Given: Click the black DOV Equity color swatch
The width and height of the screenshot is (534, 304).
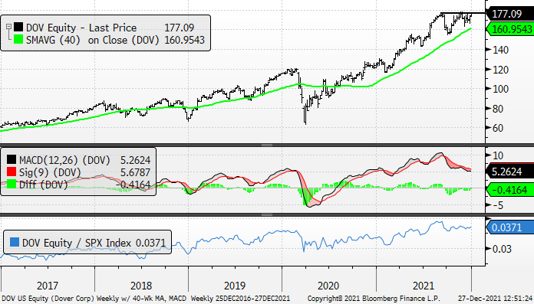Looking at the screenshot, I should [18, 28].
